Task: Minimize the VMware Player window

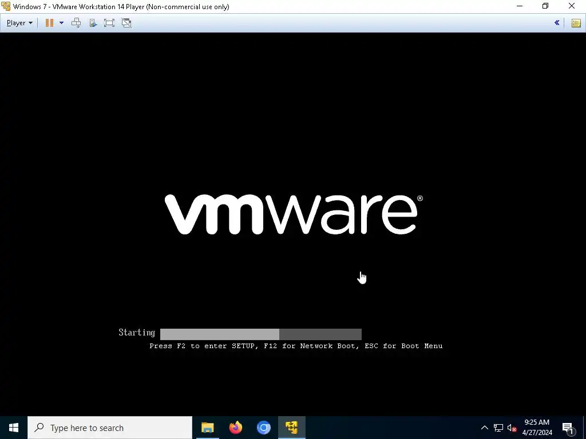Action: pos(520,6)
